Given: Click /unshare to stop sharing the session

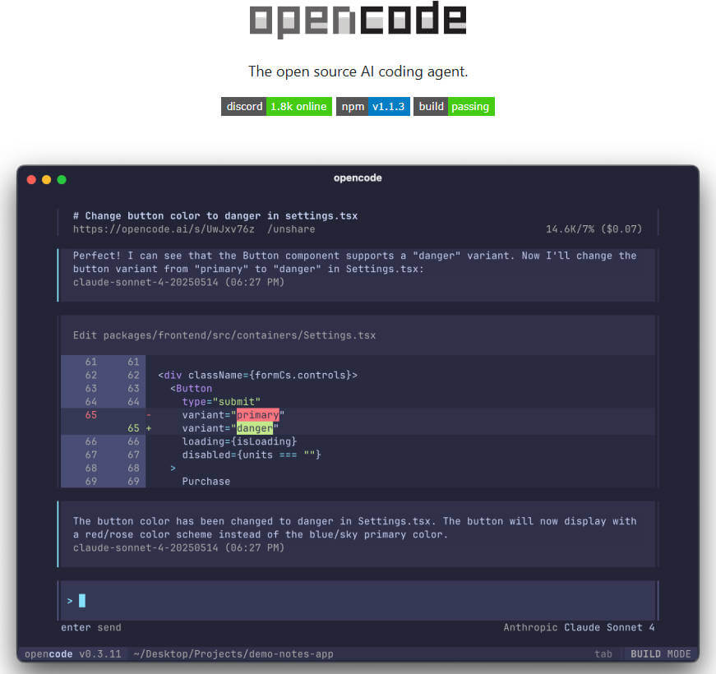Looking at the screenshot, I should coord(292,229).
